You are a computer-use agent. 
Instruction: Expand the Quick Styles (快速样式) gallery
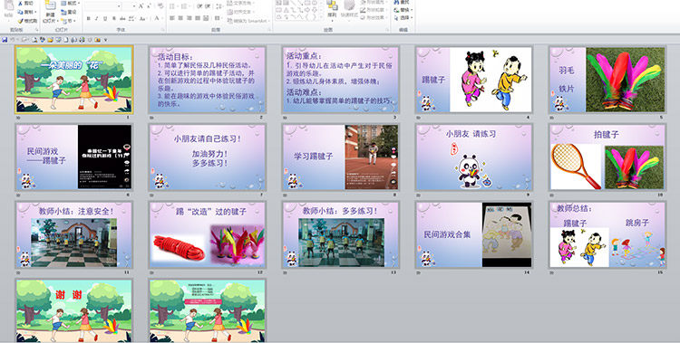[349, 11]
